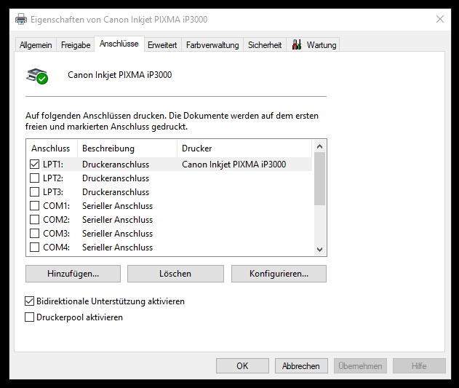
Task: Confirm with the OK button
Action: [242, 365]
